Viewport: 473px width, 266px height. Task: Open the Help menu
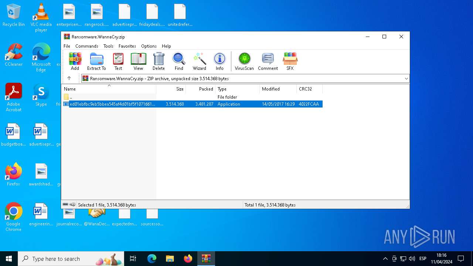click(166, 46)
